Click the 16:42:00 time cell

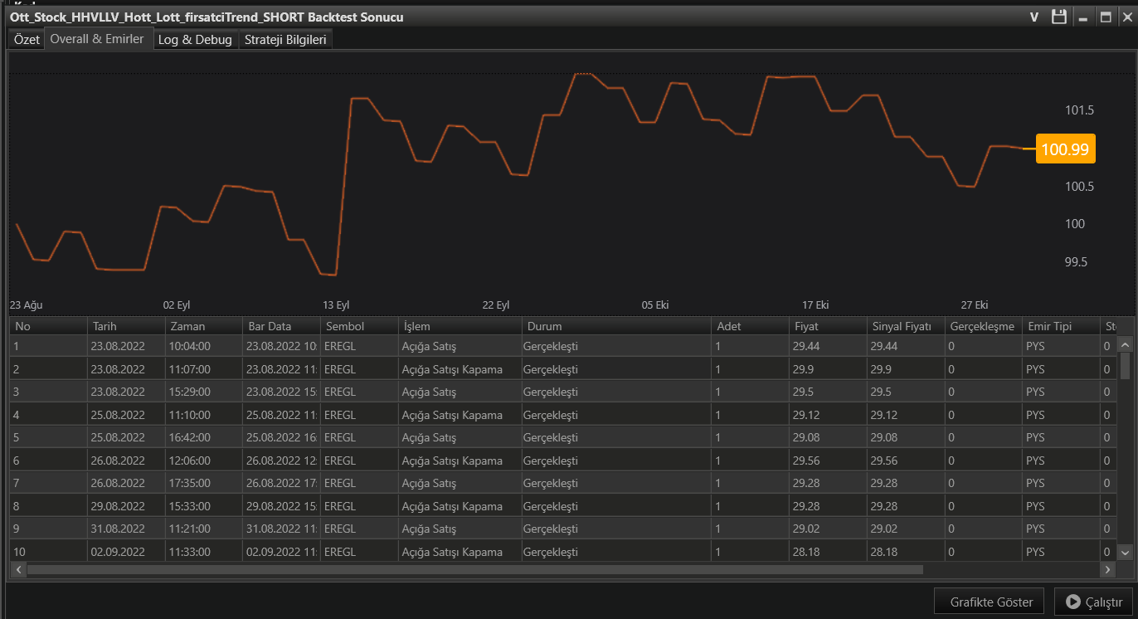click(x=204, y=437)
